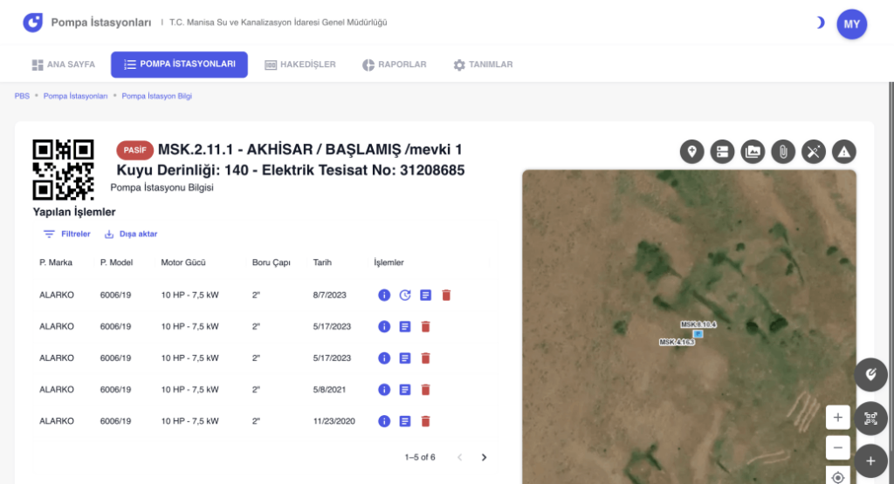
Task: Open the photo gallery icon above the map
Action: click(753, 152)
